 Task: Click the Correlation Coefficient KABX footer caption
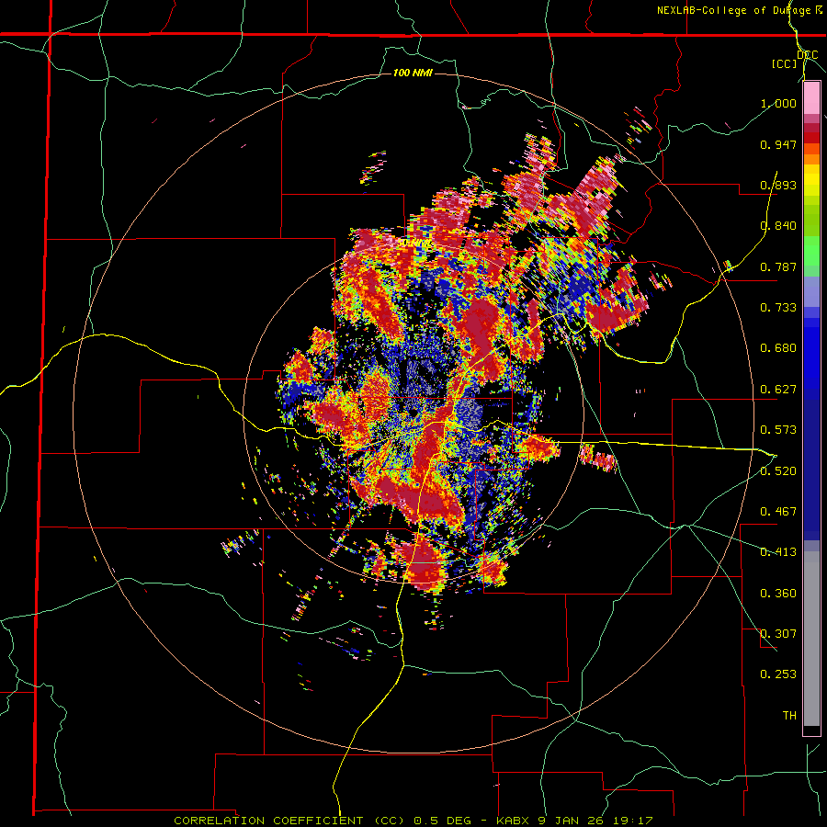click(413, 821)
